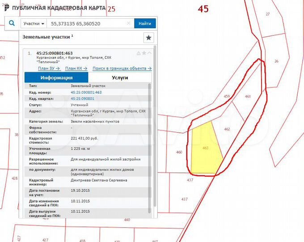Select parcel 461 on the map

pos(248,96)
